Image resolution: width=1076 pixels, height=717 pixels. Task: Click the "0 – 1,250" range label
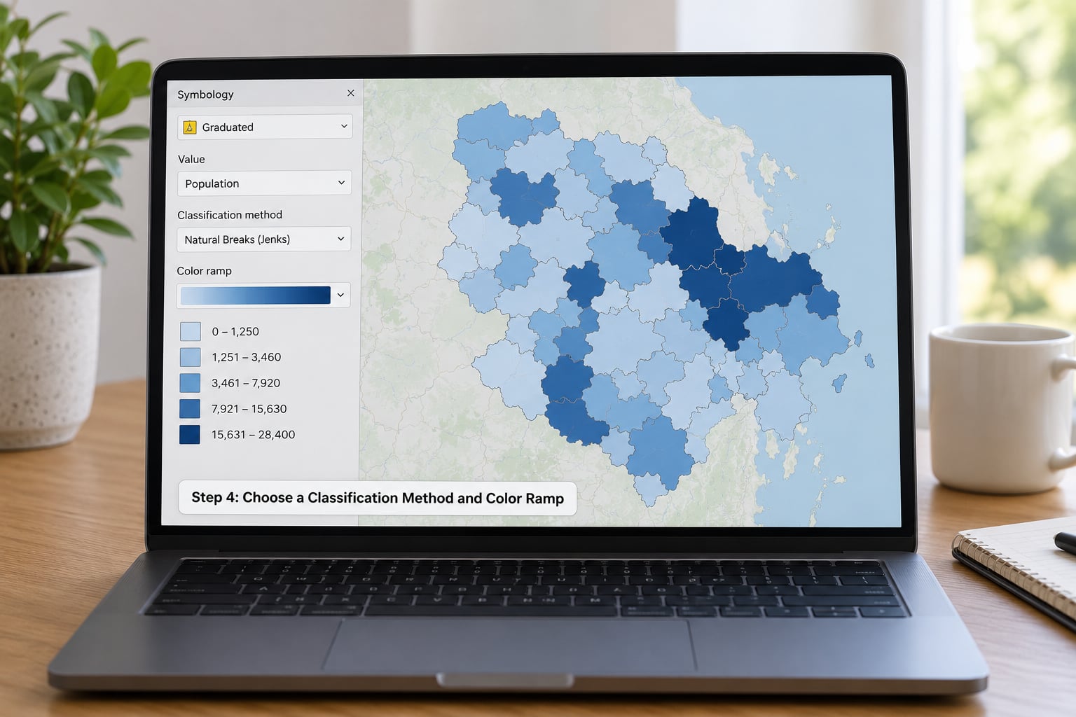pos(235,332)
